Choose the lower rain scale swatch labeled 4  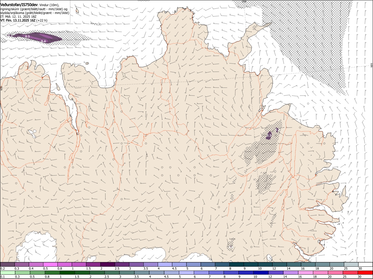click(156, 273)
